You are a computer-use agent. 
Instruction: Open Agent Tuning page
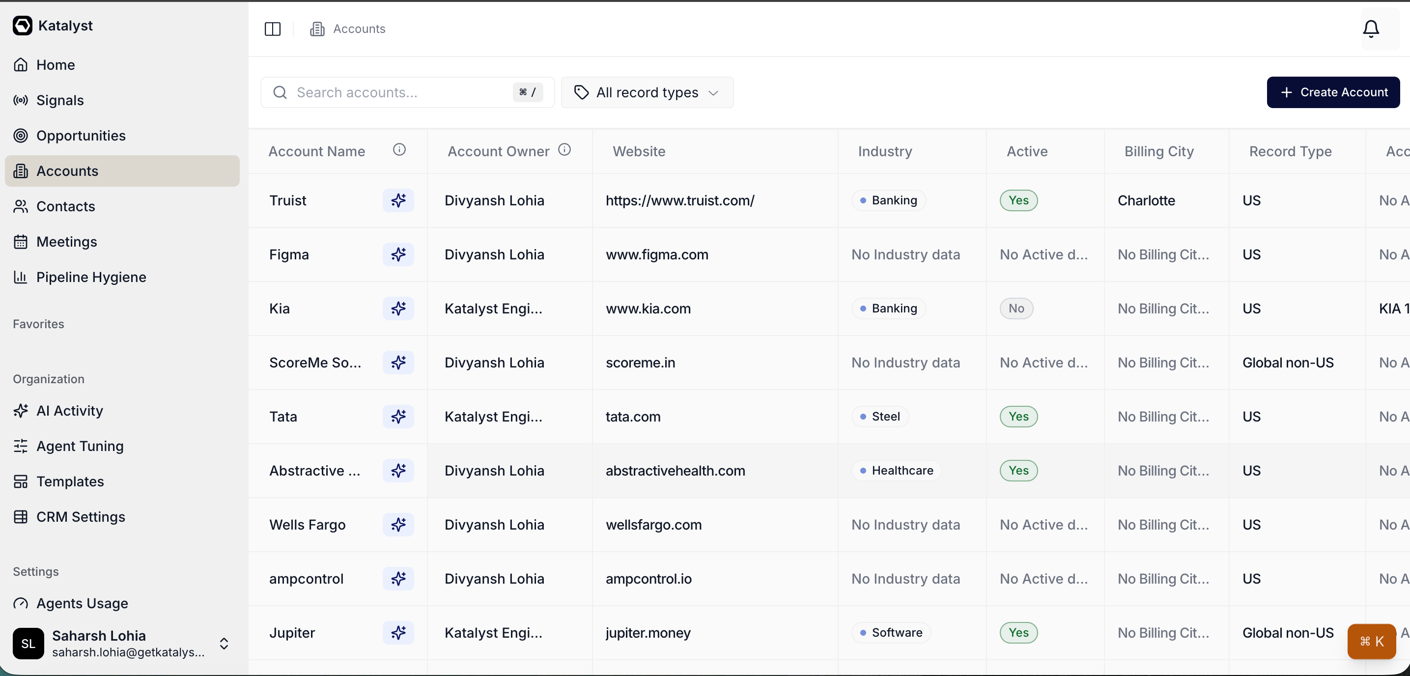pyautogui.click(x=122, y=446)
